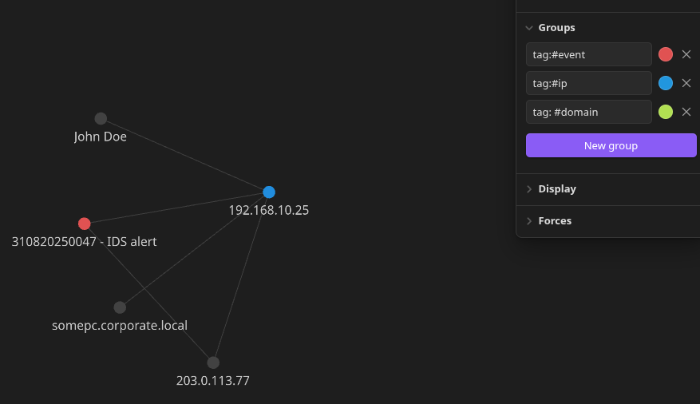
Task: Open the somepc.corporate.local node
Action: (120, 307)
